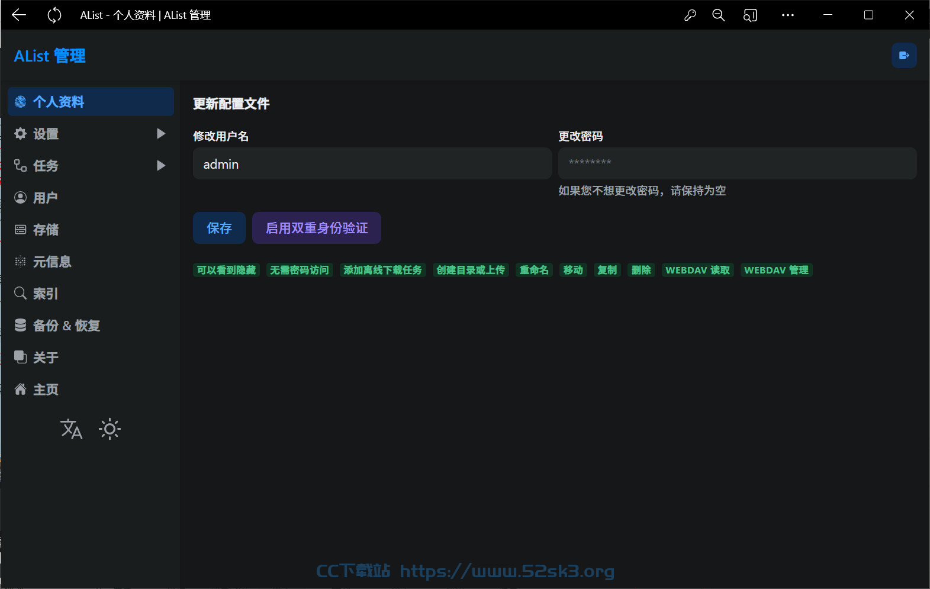Click the cast to device icon
930x589 pixels.
click(750, 15)
